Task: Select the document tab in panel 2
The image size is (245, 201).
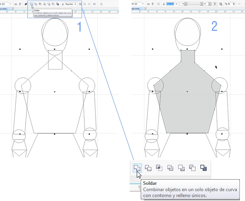Action: pos(136,8)
